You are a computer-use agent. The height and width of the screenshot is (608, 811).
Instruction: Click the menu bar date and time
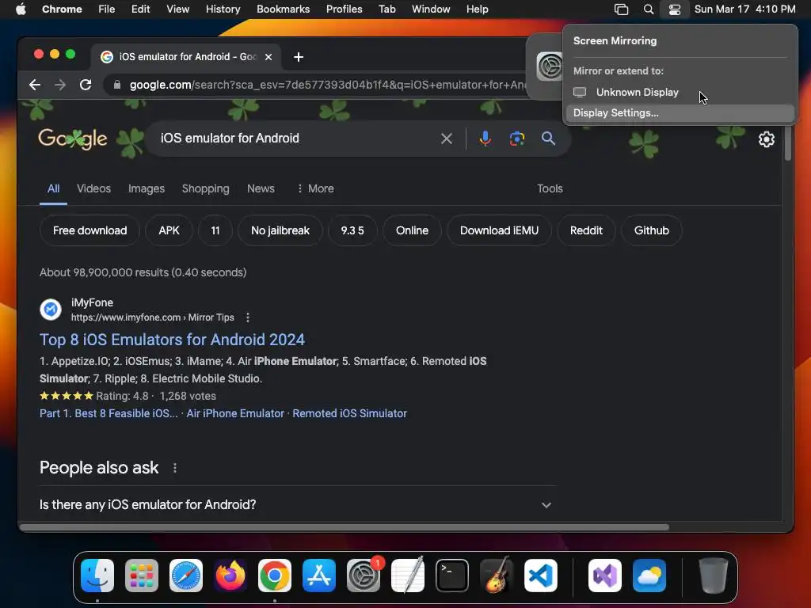click(744, 9)
